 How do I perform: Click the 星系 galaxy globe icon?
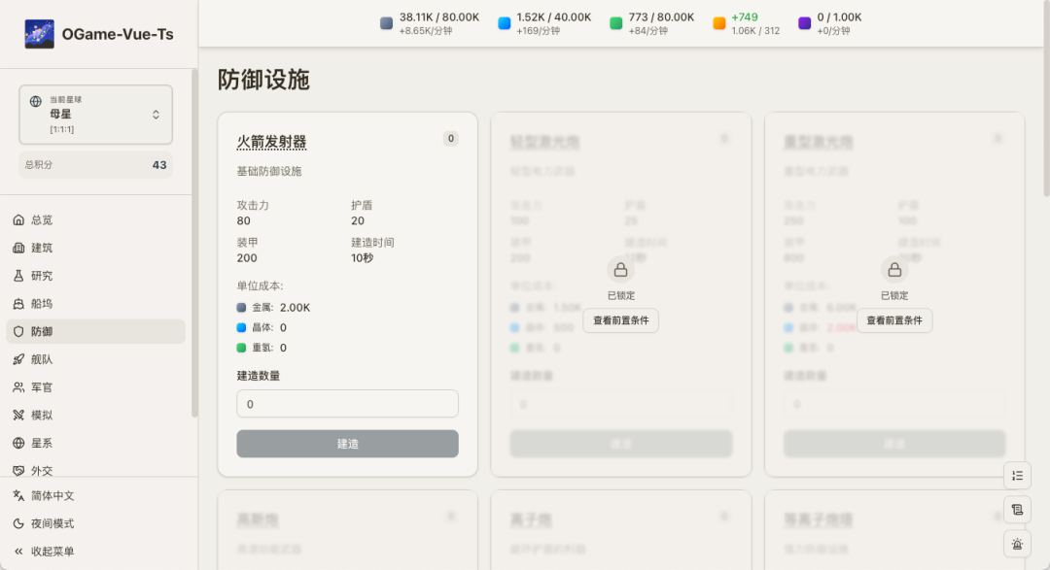coord(18,443)
